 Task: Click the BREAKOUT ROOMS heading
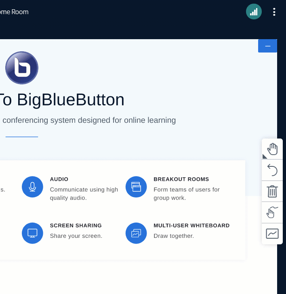coord(181,179)
